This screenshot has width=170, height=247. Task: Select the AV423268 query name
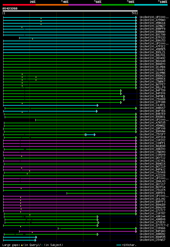point(10,9)
